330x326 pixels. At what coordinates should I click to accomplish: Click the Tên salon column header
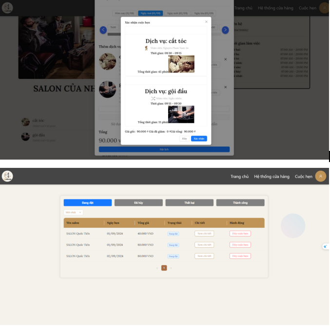pos(73,223)
